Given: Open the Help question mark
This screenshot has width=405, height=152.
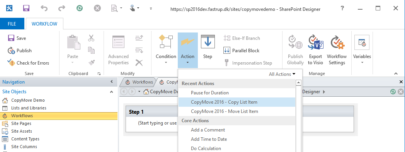Looking at the screenshot, I should (342, 8).
